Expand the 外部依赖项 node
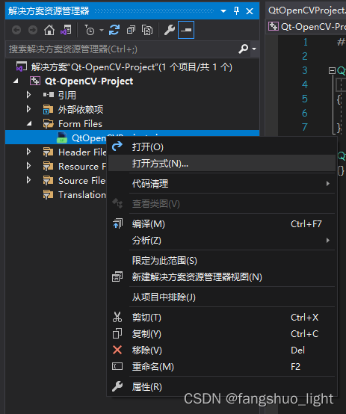Screen dimensions: 346x414 pos(29,109)
